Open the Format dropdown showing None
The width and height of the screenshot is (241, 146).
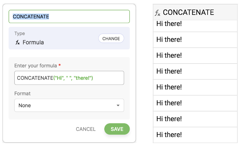coord(69,105)
